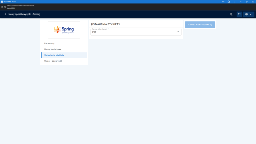Open the three-dot app menu in title bar

[x=234, y=2]
